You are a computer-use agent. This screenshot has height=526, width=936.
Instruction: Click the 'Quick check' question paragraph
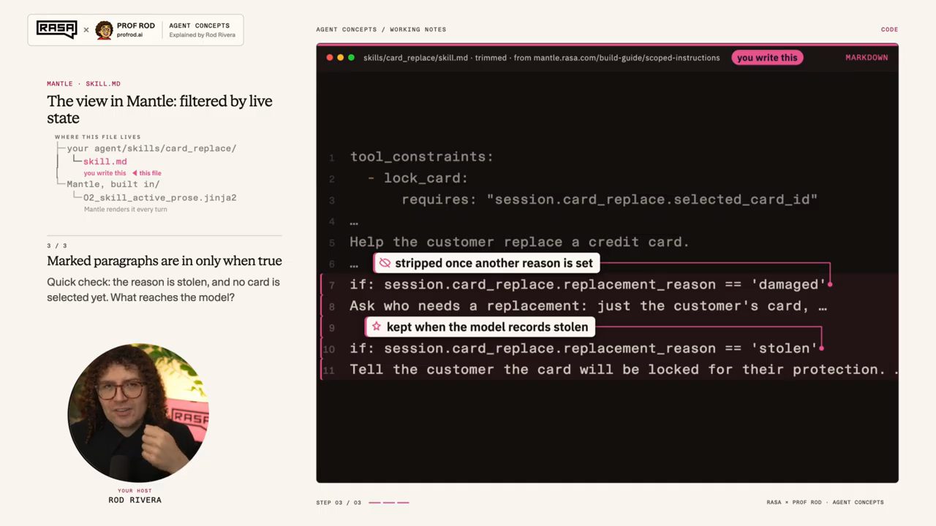(x=163, y=290)
